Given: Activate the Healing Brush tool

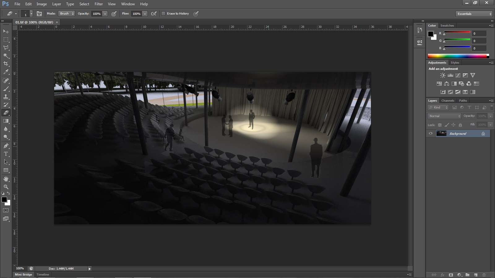Looking at the screenshot, I should pos(6,81).
